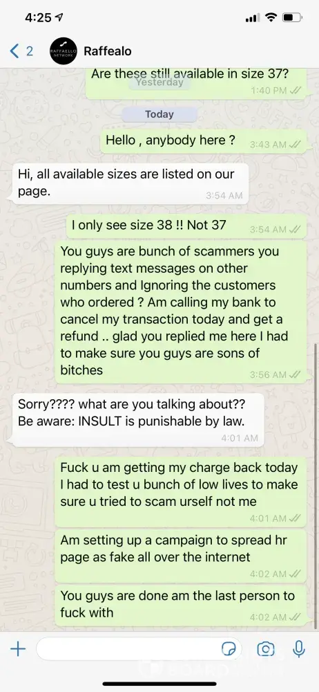
Task: Tap the location arrow beside 4:25
Action: click(x=59, y=18)
